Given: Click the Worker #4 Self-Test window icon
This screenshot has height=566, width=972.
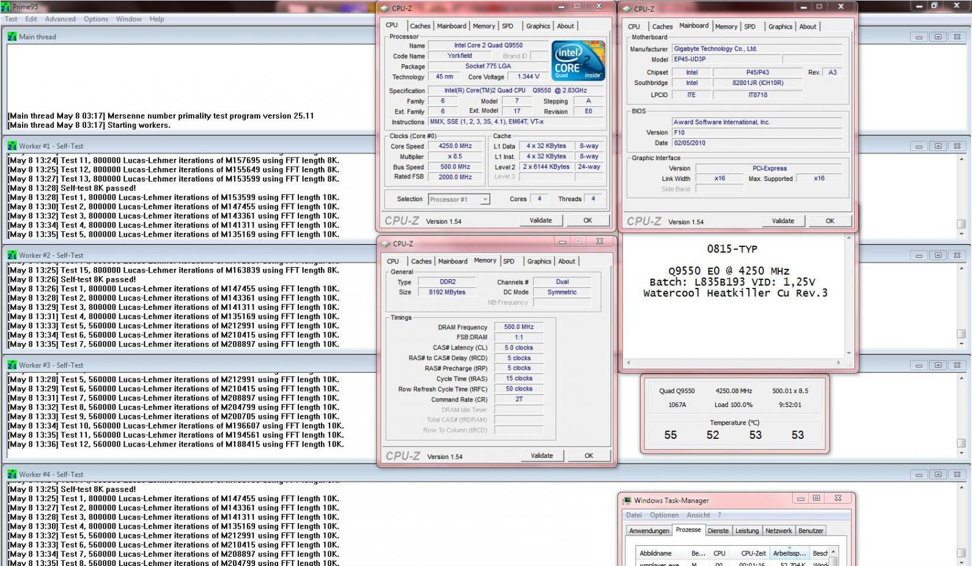Looking at the screenshot, I should click(x=12, y=474).
